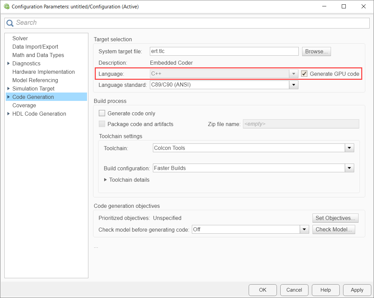
Task: Expand the Diagnostics tree node
Action: click(8, 63)
